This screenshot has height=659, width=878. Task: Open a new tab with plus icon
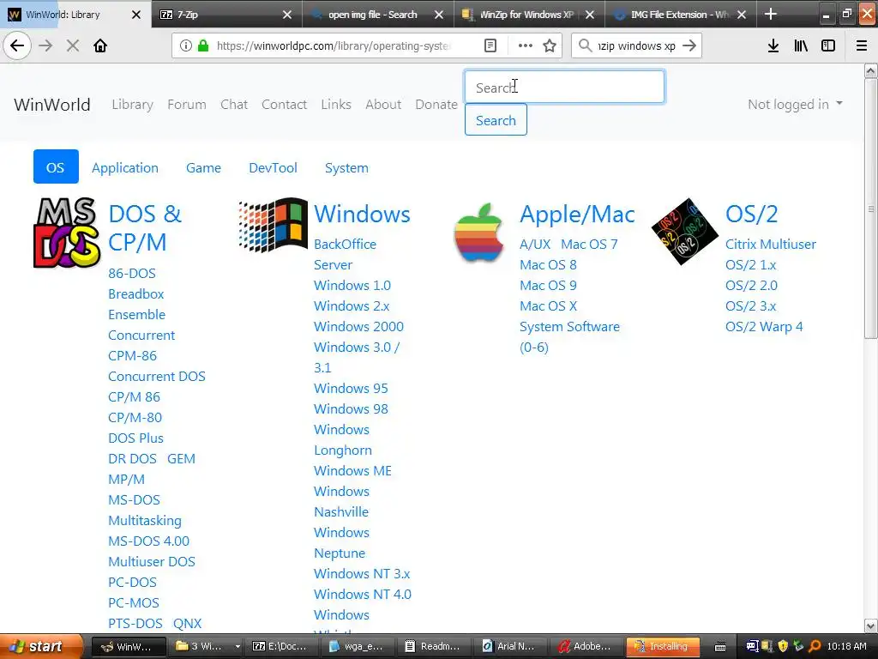[771, 14]
